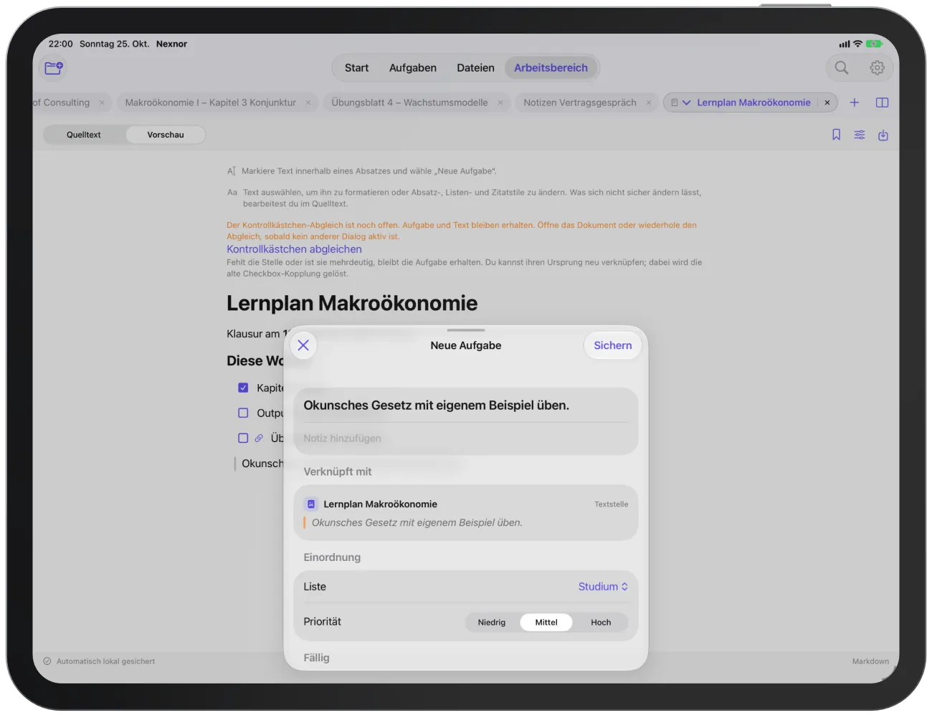Open the new folder icon at top left
Screen dimensions: 932x715
point(54,68)
